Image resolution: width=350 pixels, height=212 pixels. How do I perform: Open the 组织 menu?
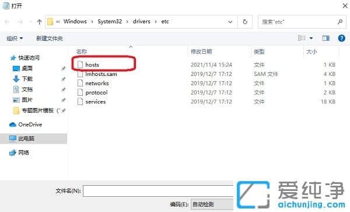pos(15,39)
